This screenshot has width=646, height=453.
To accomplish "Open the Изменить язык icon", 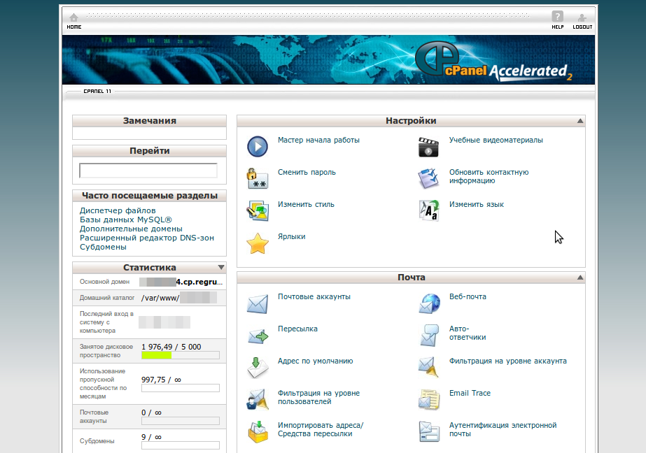I will tap(428, 211).
